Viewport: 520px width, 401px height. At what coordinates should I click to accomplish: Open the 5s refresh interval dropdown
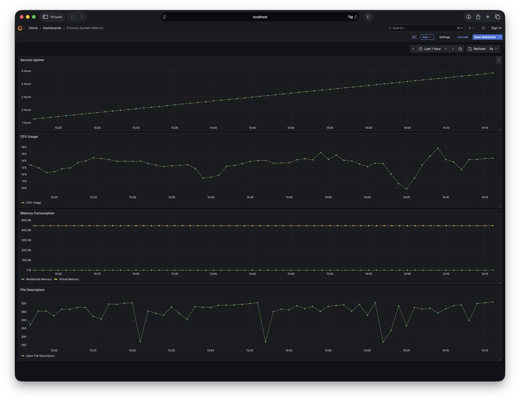click(494, 49)
